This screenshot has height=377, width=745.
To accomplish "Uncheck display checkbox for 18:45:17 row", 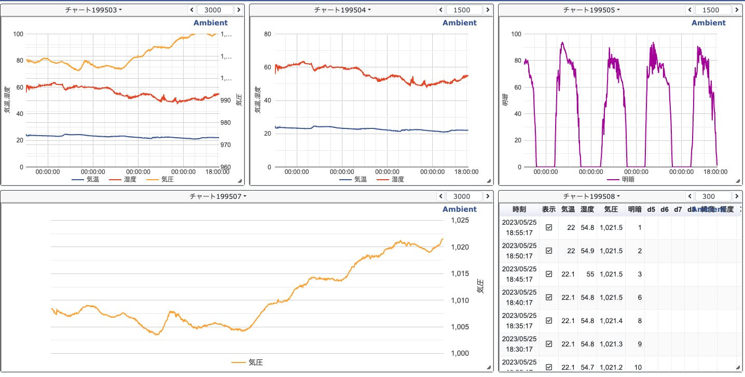I will 549,274.
